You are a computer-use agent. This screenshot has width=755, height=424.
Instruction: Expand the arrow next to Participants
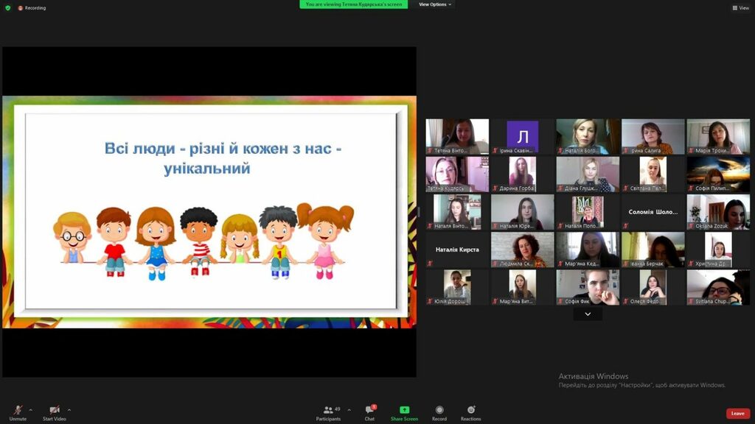(349, 410)
